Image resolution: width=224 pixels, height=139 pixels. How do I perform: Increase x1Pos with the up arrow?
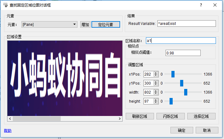click(x=156, y=73)
